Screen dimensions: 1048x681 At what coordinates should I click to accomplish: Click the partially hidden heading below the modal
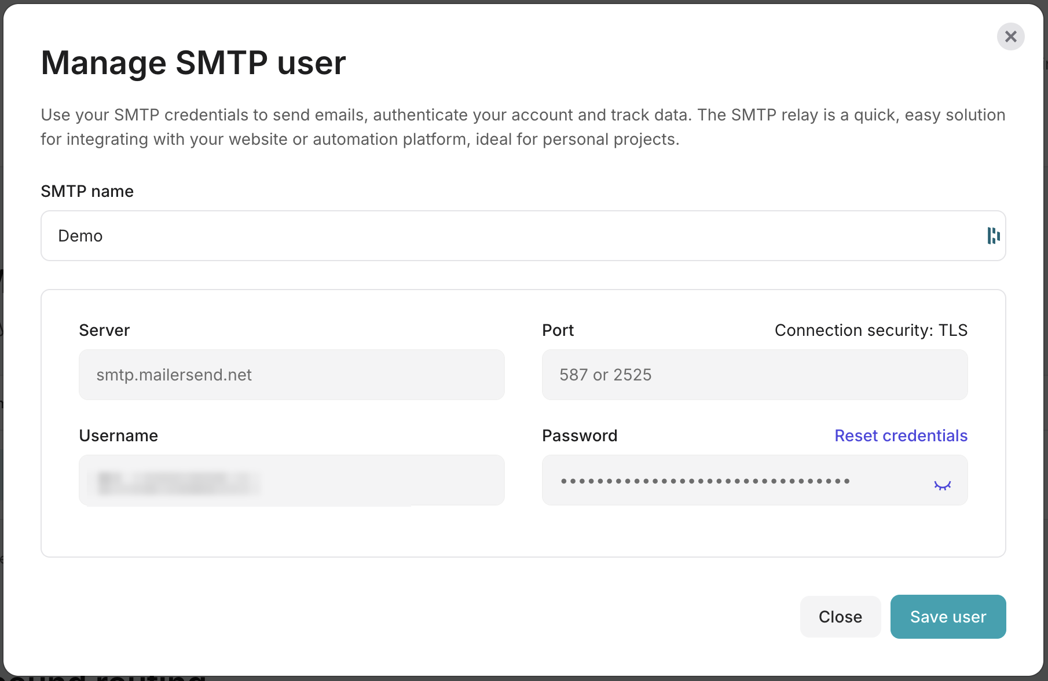coord(104,678)
